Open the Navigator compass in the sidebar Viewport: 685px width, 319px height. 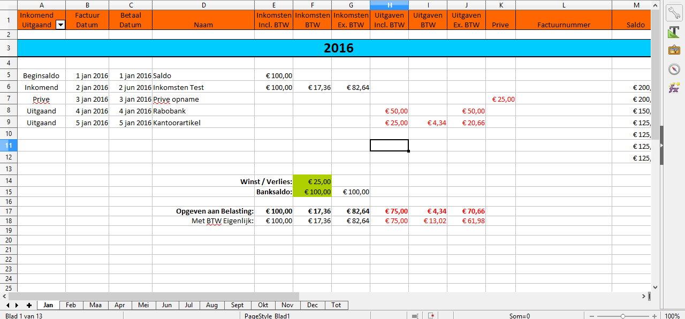click(674, 69)
